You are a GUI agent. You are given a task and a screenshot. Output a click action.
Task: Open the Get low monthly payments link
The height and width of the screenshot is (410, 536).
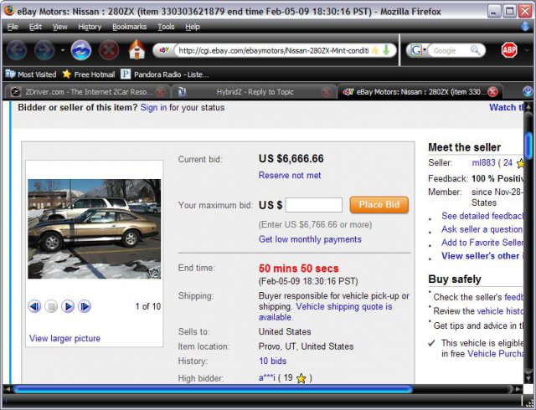[x=310, y=239]
